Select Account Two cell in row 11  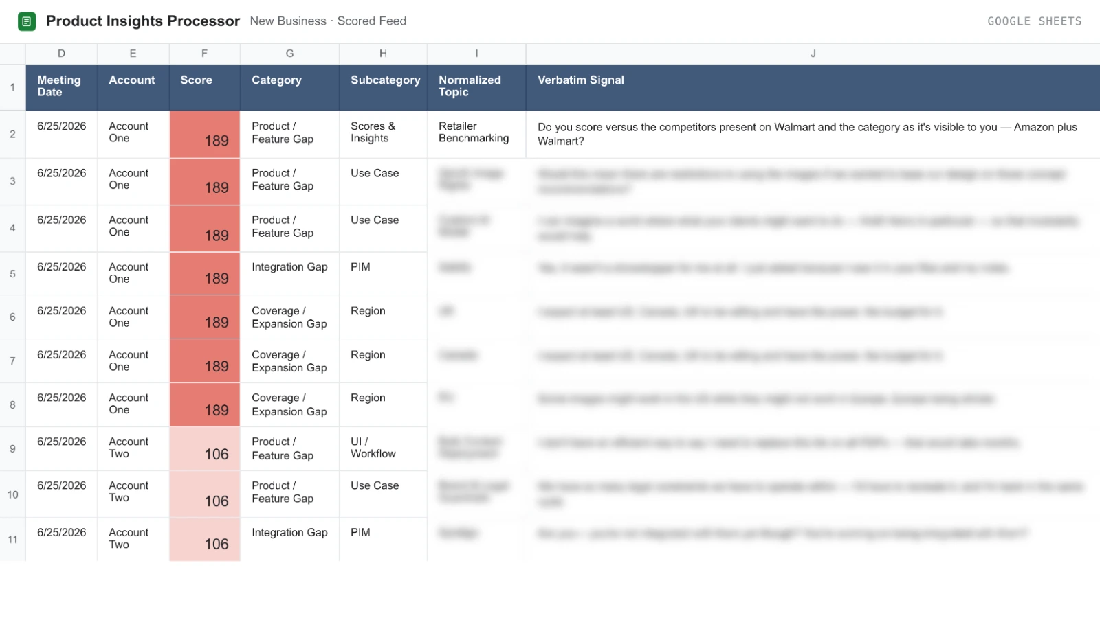tap(133, 540)
